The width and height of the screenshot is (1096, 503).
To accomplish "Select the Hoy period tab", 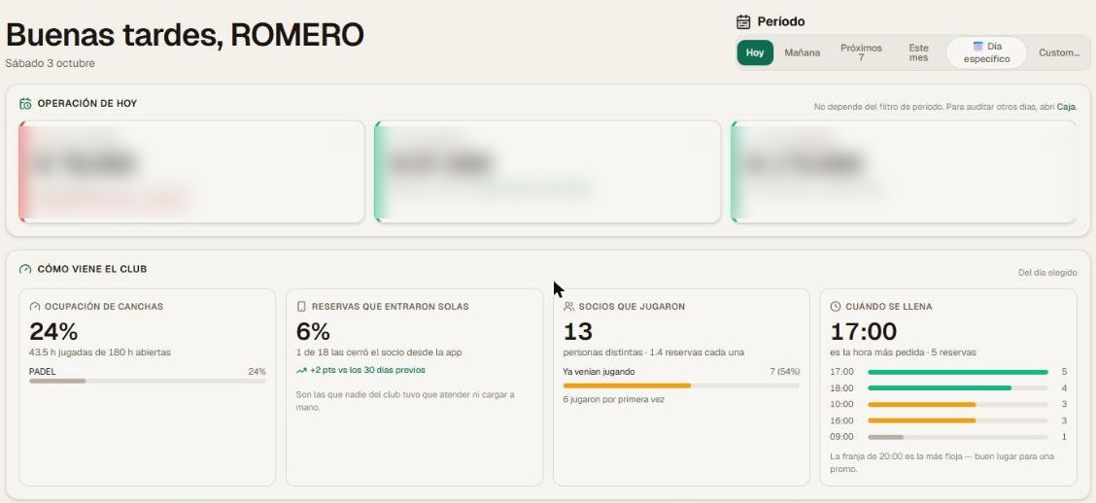I will point(755,52).
